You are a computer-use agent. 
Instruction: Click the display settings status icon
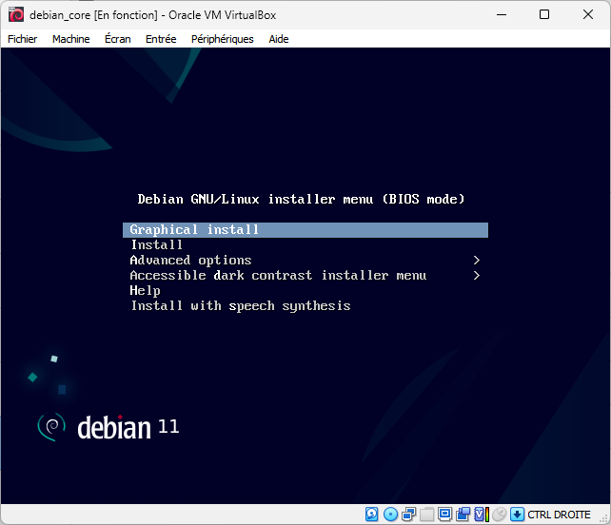pyautogui.click(x=444, y=515)
